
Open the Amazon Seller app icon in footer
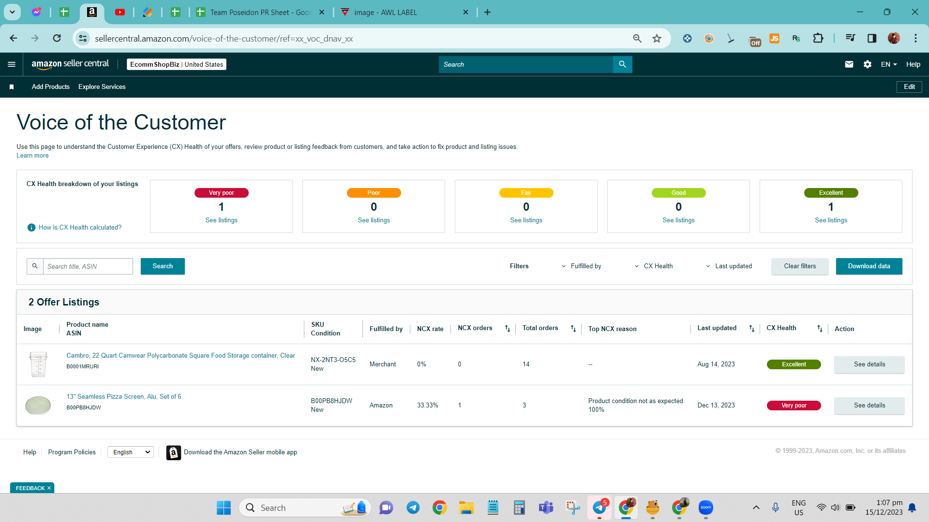174,452
